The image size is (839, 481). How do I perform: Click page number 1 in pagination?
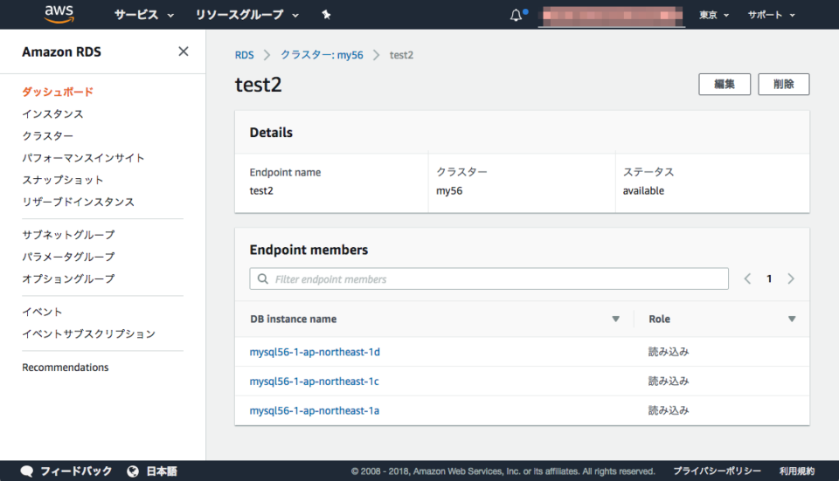pyautogui.click(x=769, y=278)
